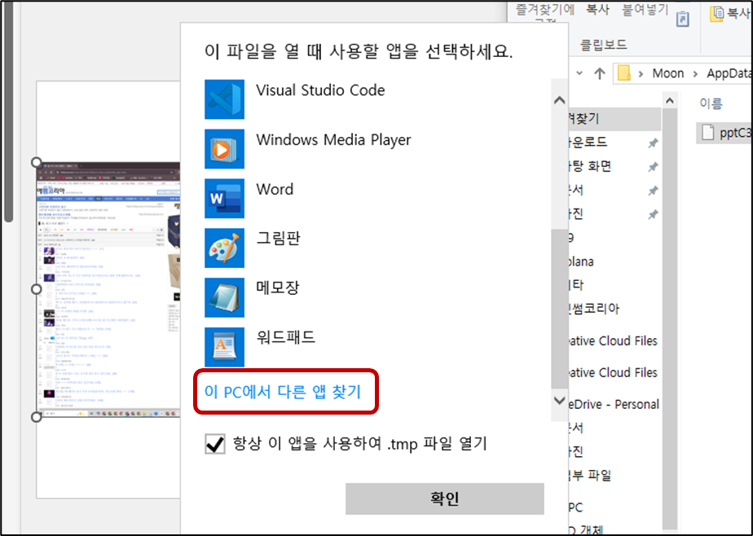Confirm with the 확인 button
This screenshot has height=536, width=753.
coord(445,499)
